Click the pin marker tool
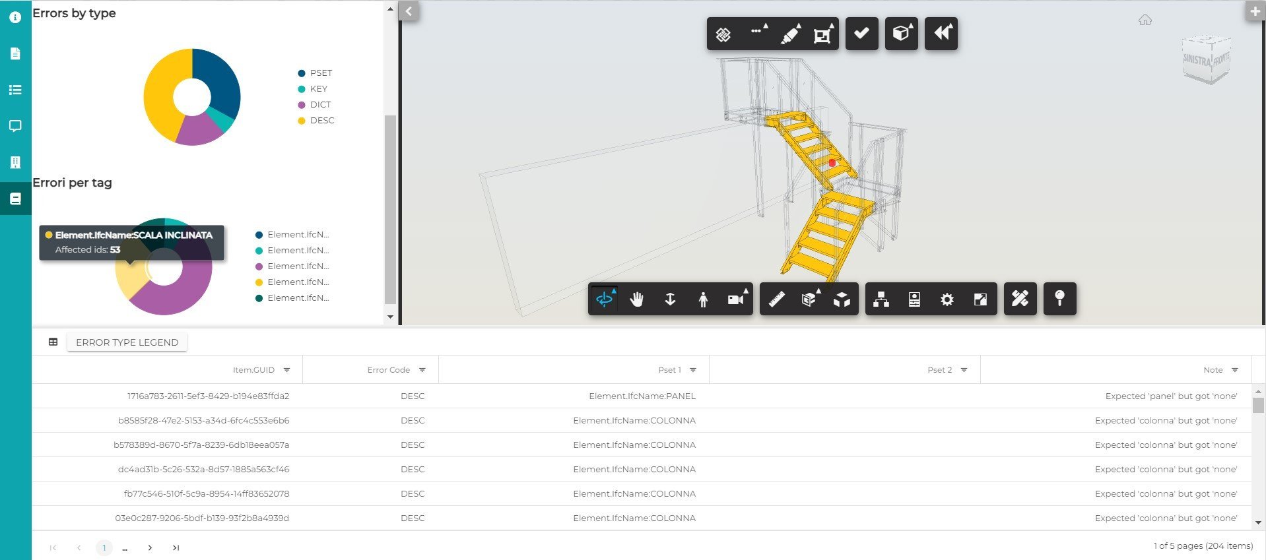The width and height of the screenshot is (1266, 560). click(x=1060, y=299)
